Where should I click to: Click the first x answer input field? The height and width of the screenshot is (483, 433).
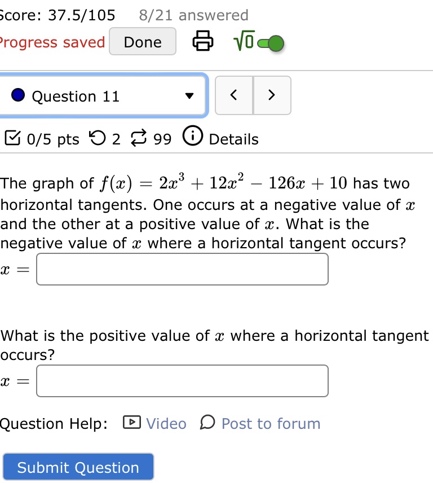182,269
